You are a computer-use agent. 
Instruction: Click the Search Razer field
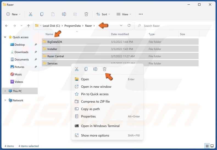point(174,26)
